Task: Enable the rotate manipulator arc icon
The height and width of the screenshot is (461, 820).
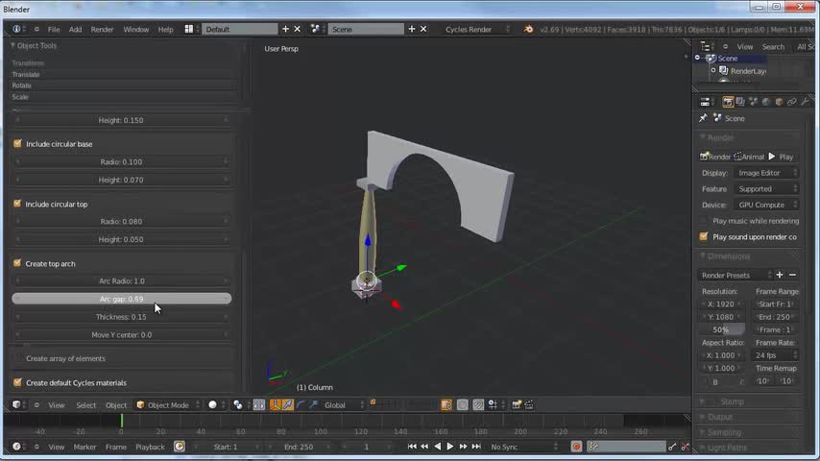Action: [301, 405]
